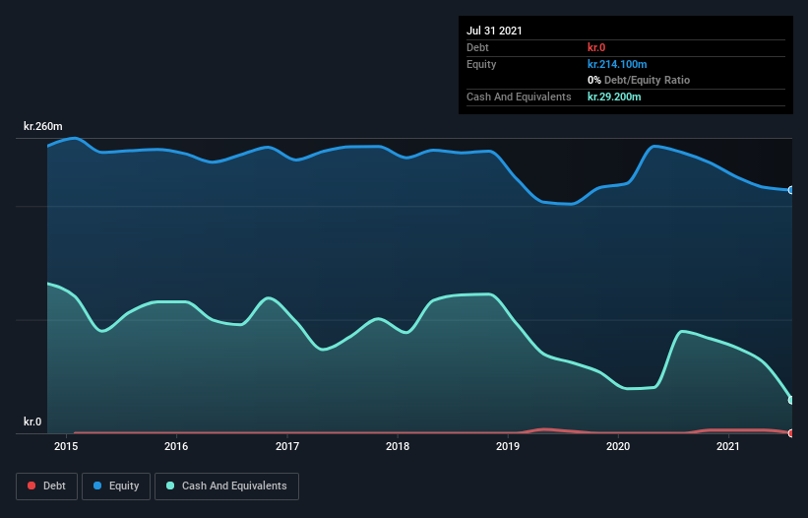Click the 2016 x-axis label
The image size is (808, 518).
176,446
